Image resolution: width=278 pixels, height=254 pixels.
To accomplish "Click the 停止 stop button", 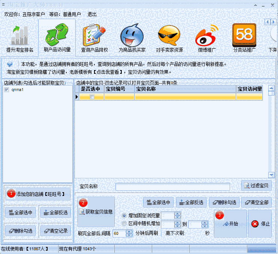I will [260, 224].
